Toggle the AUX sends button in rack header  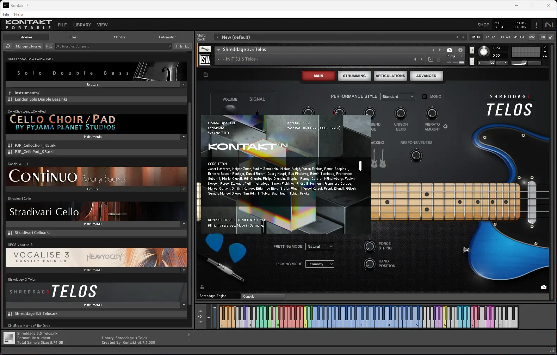pyautogui.click(x=542, y=37)
